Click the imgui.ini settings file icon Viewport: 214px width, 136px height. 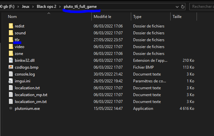click(11, 81)
